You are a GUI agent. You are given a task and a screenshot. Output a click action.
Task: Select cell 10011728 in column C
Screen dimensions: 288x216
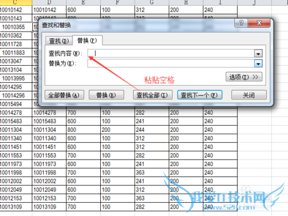click(16, 44)
